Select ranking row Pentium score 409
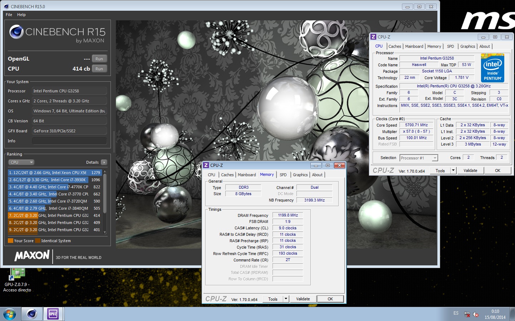Screen dimensions: 515x321 pos(55,223)
